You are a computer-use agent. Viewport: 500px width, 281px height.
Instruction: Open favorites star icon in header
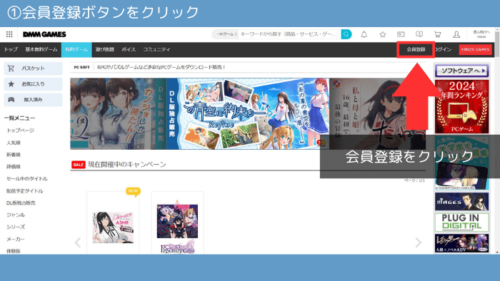382,34
